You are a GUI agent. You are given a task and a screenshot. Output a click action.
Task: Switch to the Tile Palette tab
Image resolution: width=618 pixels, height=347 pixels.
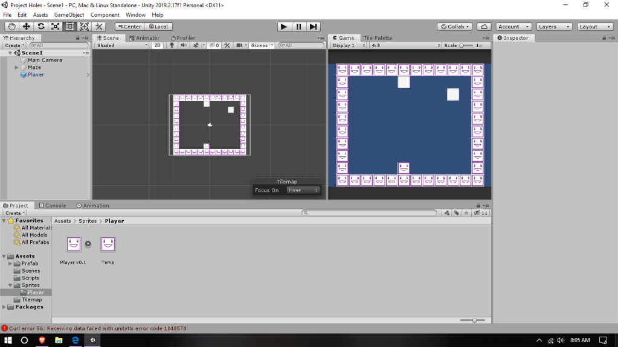click(378, 37)
